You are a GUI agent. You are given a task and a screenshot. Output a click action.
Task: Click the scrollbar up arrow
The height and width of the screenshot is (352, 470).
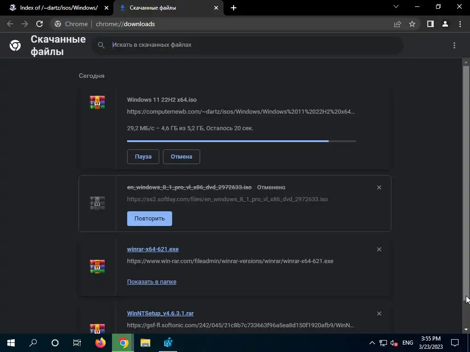tap(466, 62)
